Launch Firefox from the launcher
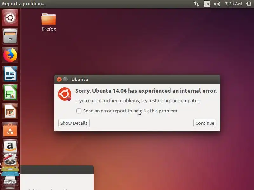 click(x=10, y=55)
